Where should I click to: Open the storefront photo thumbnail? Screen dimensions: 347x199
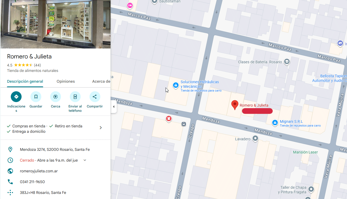point(56,24)
